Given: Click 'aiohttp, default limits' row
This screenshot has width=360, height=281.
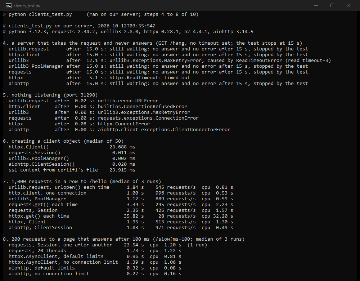Looking at the screenshot, I should click(95, 268).
